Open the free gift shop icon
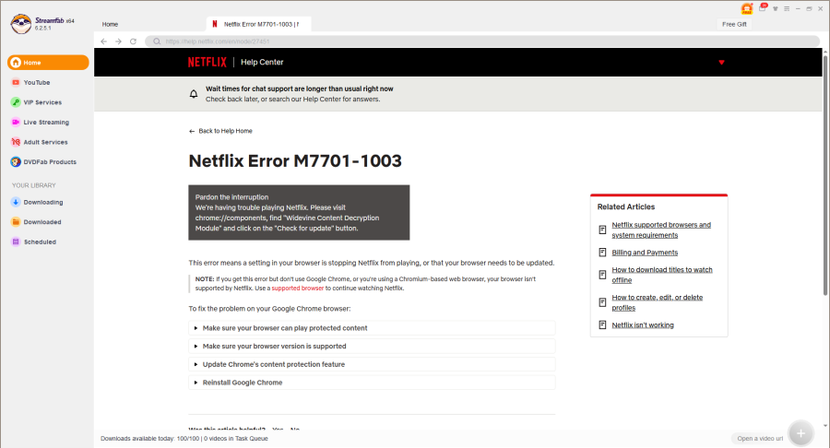The image size is (830, 448). (747, 8)
